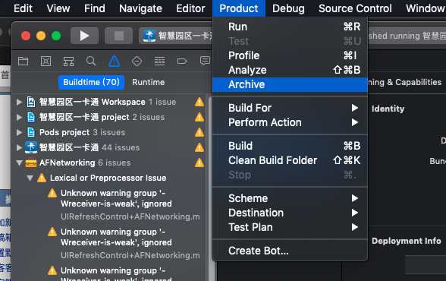
Task: Collapse Lexical or Preprocessor Issue group
Action: tap(30, 178)
